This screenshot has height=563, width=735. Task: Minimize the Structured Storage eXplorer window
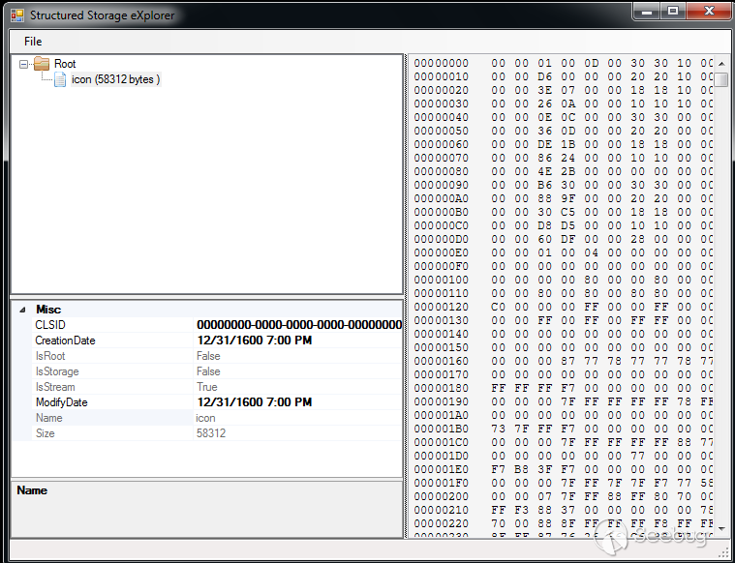(647, 12)
